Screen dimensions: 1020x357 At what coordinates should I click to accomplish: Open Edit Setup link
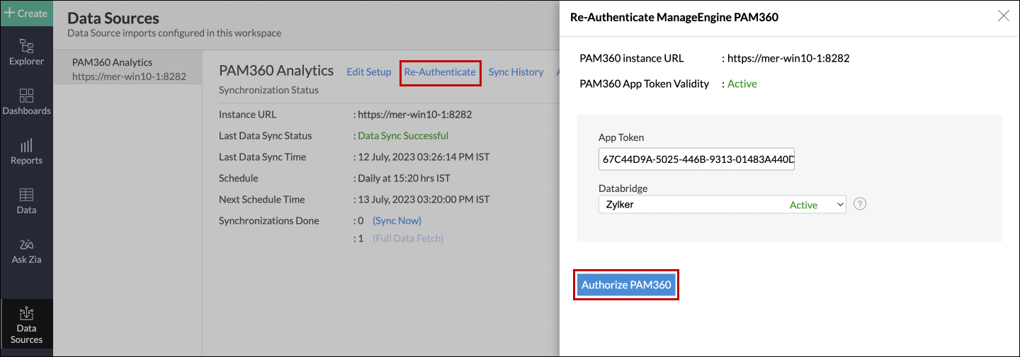(368, 72)
